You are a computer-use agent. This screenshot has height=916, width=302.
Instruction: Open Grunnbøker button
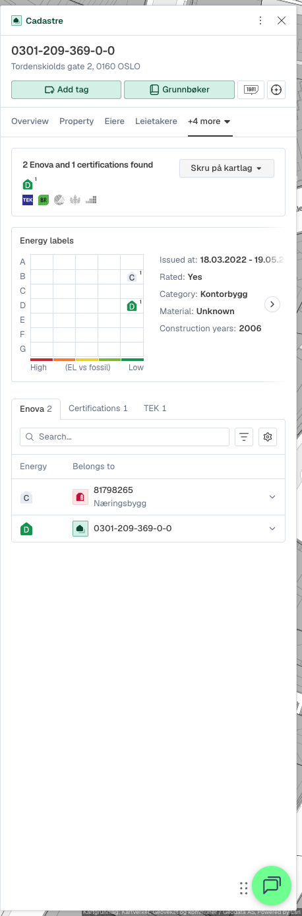pyautogui.click(x=179, y=90)
